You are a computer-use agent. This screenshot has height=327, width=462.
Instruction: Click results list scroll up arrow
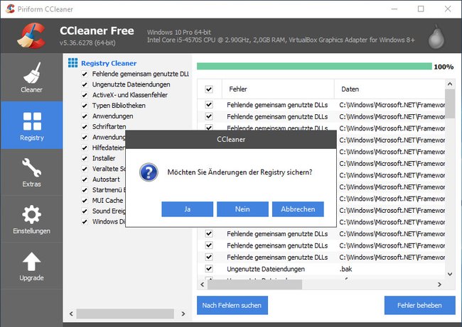pos(450,84)
